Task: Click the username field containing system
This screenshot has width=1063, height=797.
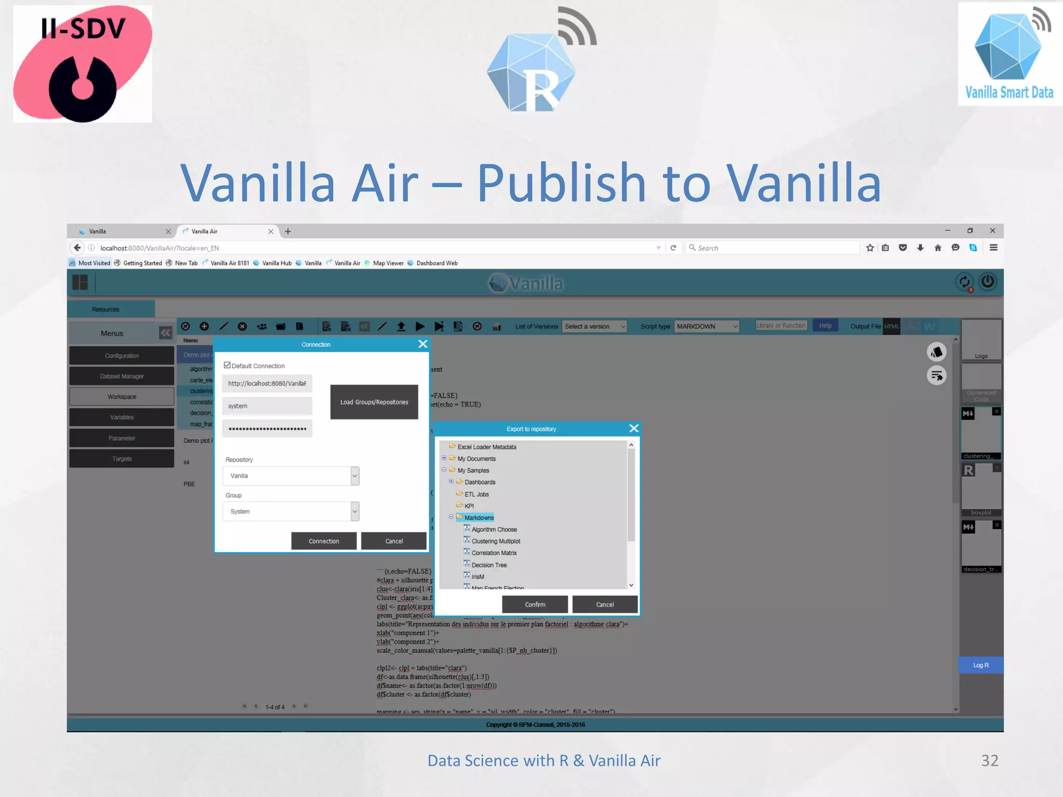Action: [267, 406]
